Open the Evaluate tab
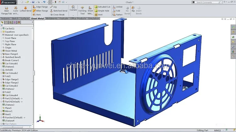Image resolution: width=236 pixels, height=132 pixels. coord(64,18)
